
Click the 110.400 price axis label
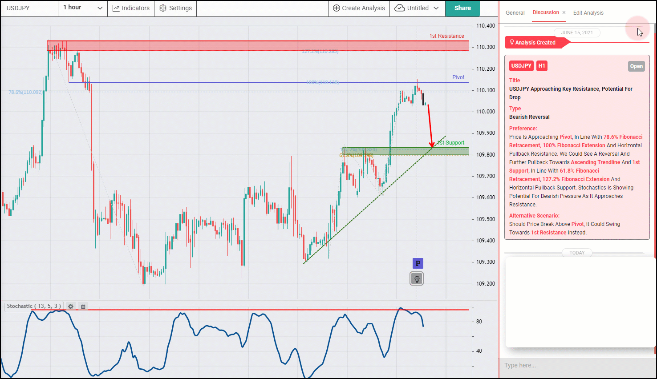click(x=486, y=26)
